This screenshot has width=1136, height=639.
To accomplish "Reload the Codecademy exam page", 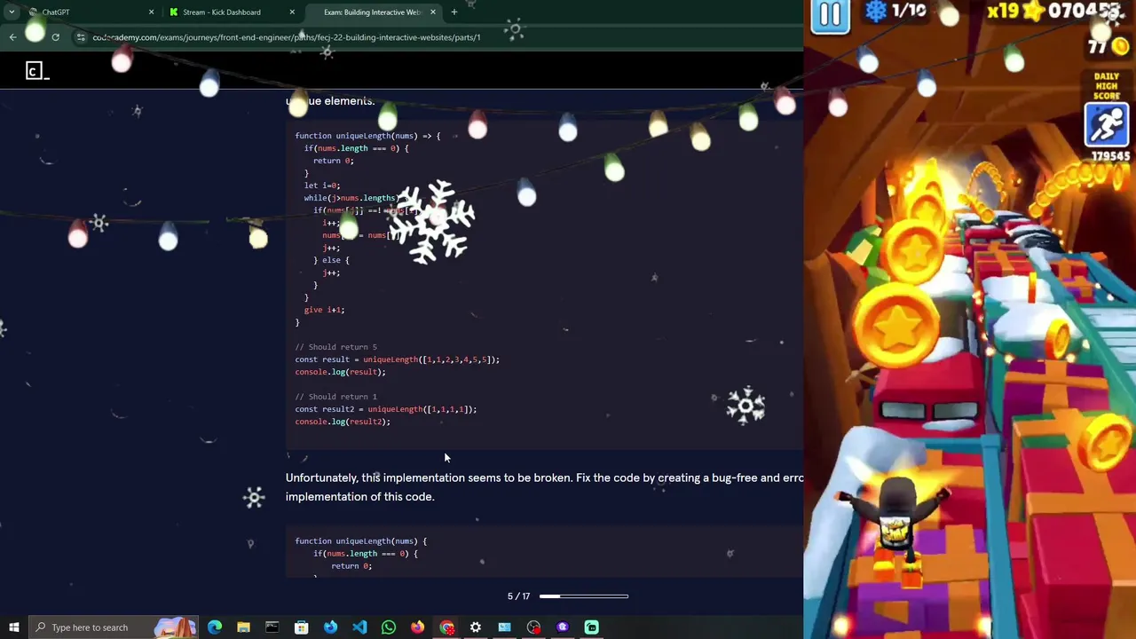I will tap(55, 37).
